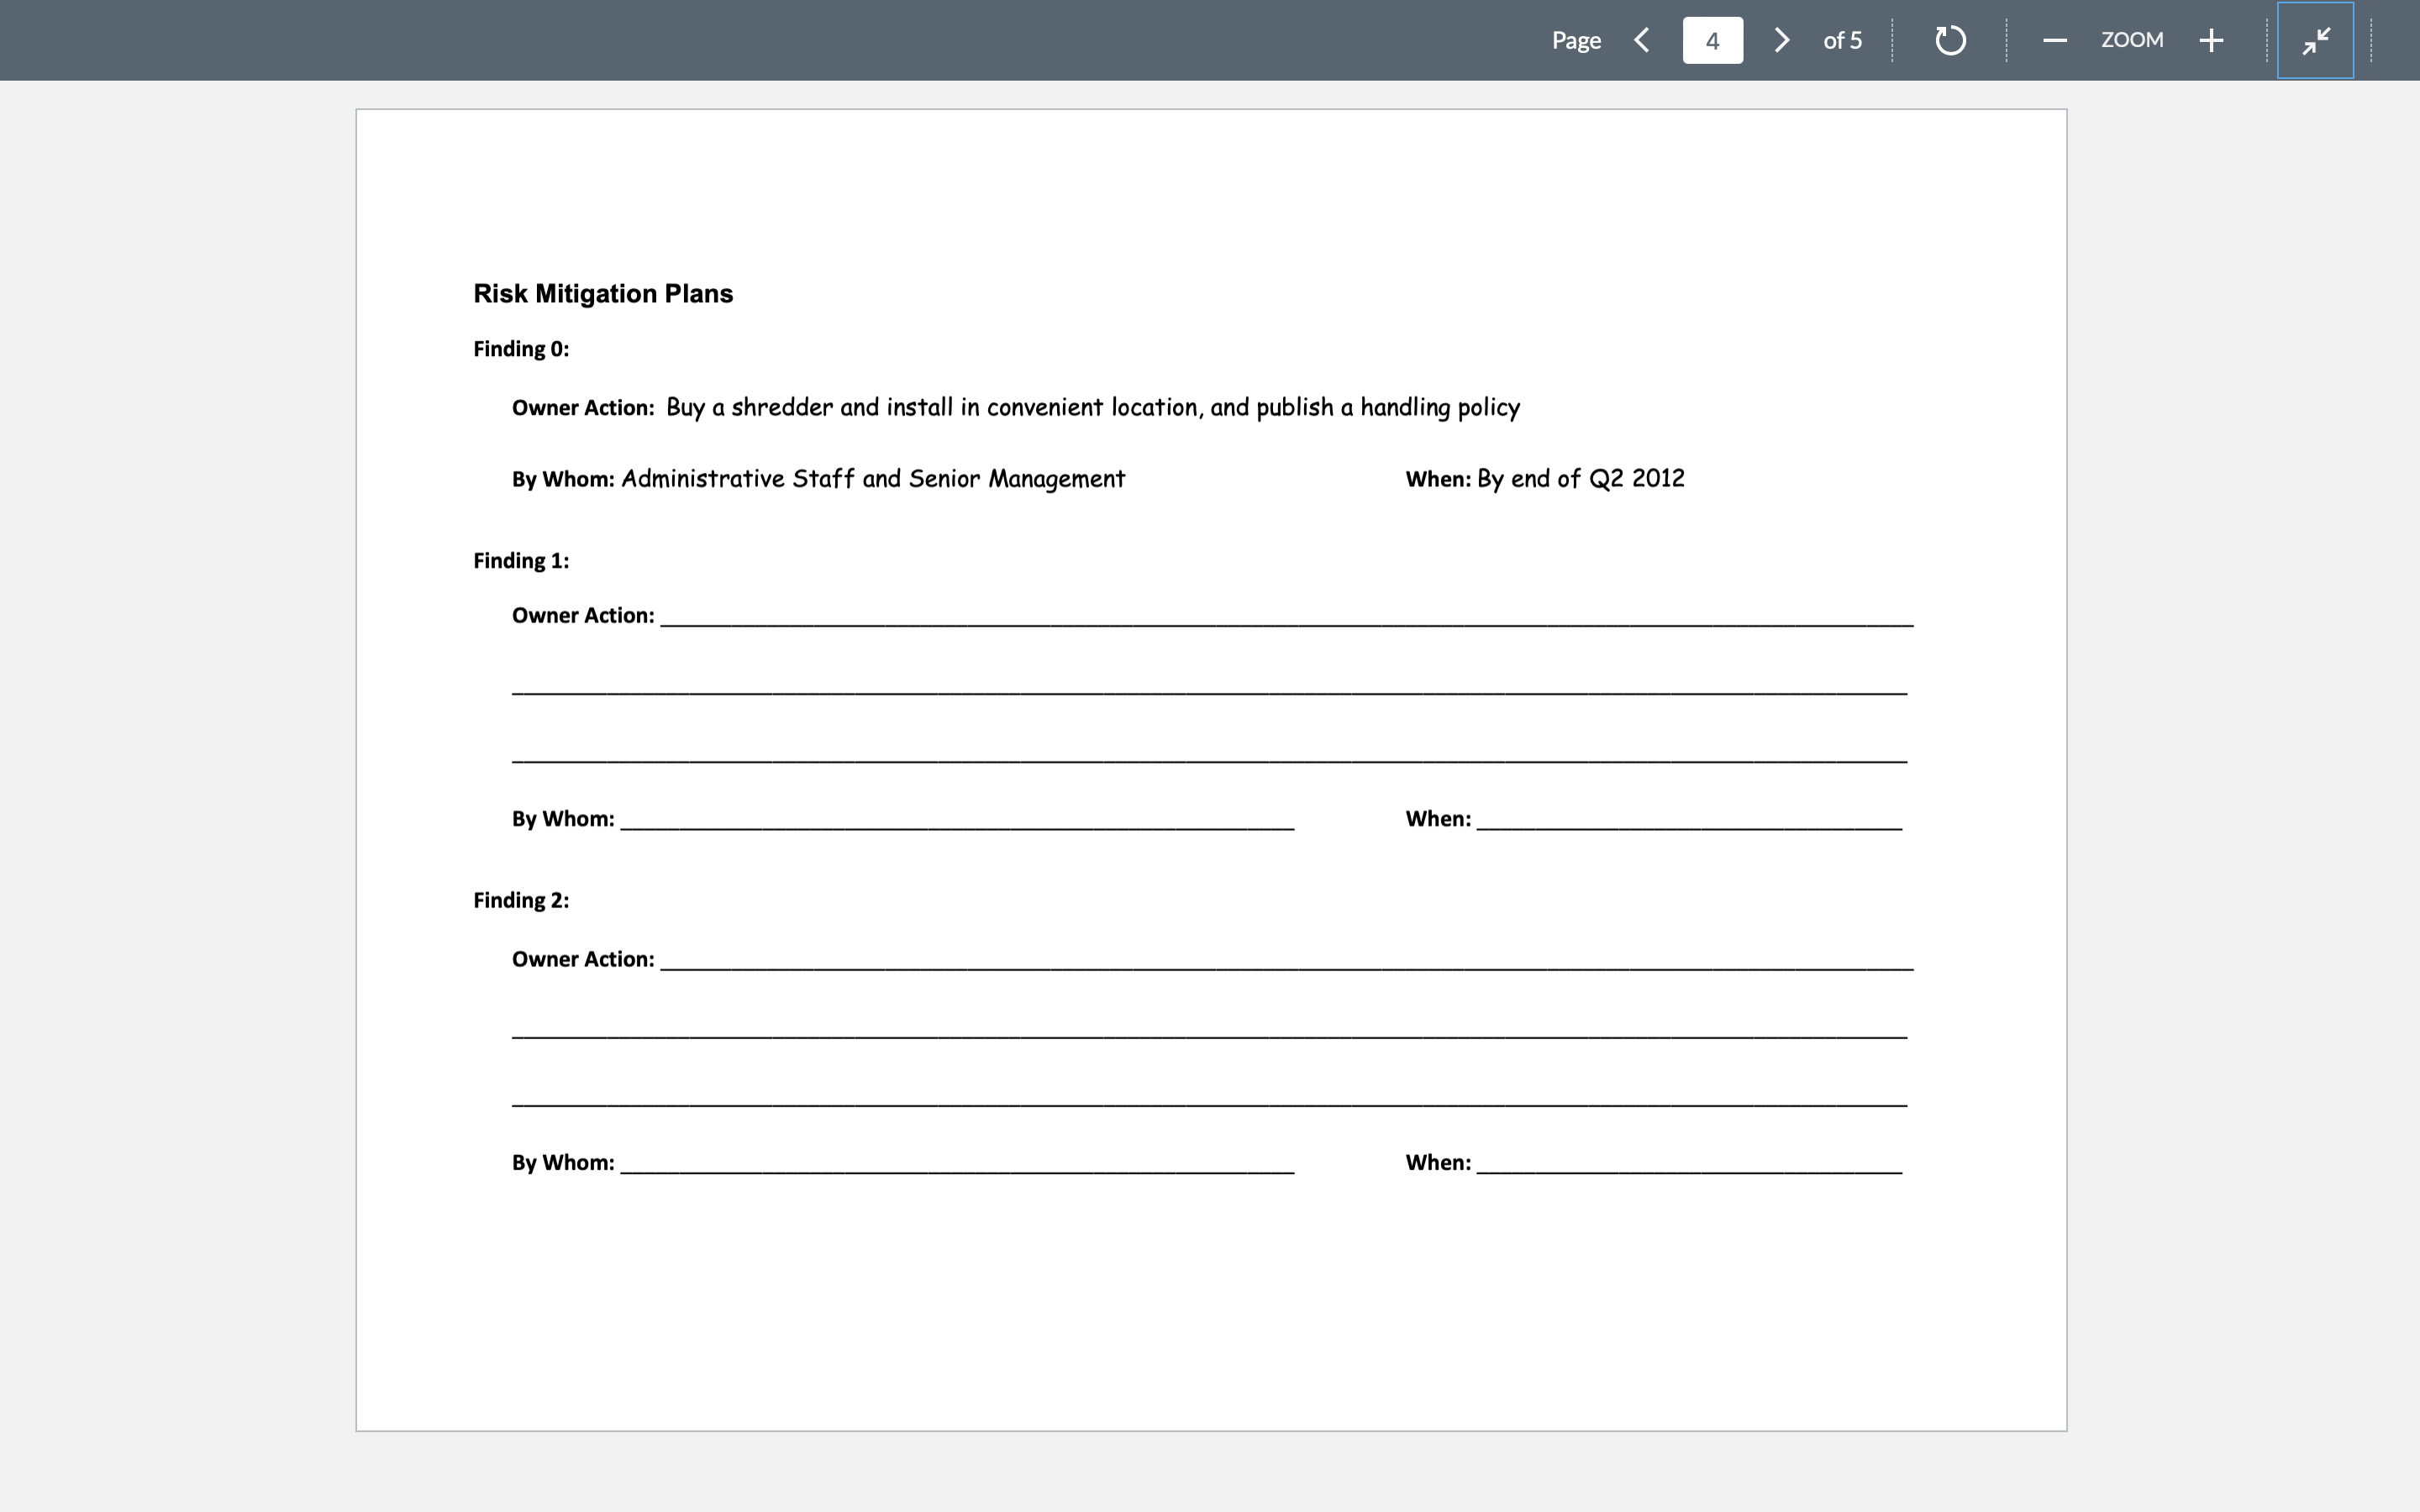The image size is (2420, 1512).
Task: Click Finding 1 Owner Action first blank line
Action: click(x=1285, y=615)
